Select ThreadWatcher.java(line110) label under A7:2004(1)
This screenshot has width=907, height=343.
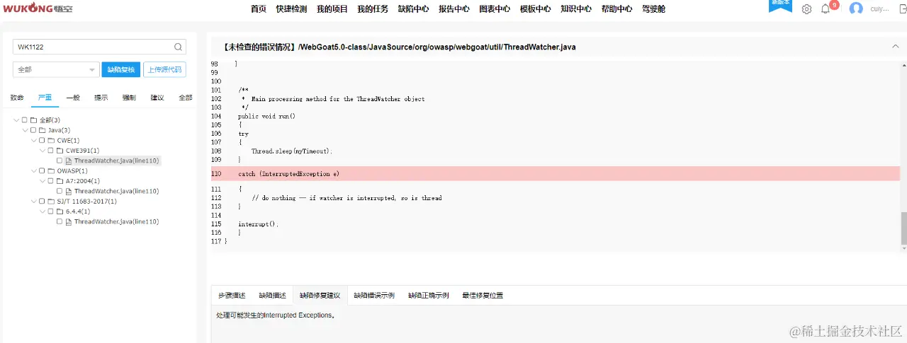coord(116,191)
